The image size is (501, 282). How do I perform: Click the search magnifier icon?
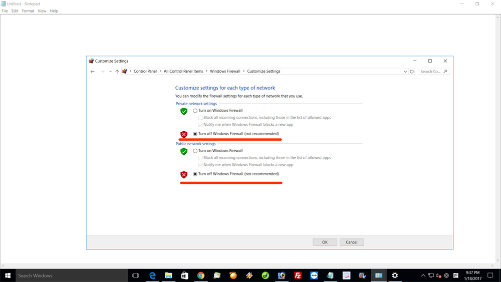pyautogui.click(x=445, y=72)
